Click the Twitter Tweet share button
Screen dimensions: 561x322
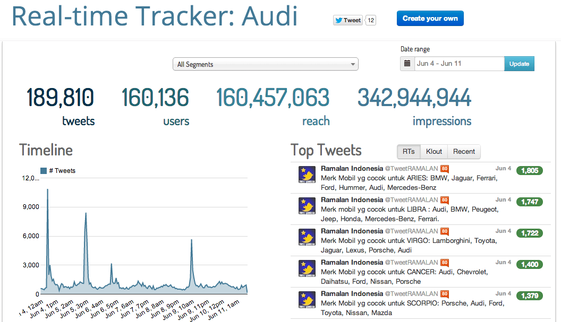pos(348,20)
